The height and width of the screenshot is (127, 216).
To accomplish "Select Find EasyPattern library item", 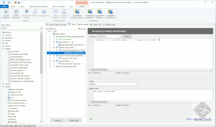I will [15, 57].
